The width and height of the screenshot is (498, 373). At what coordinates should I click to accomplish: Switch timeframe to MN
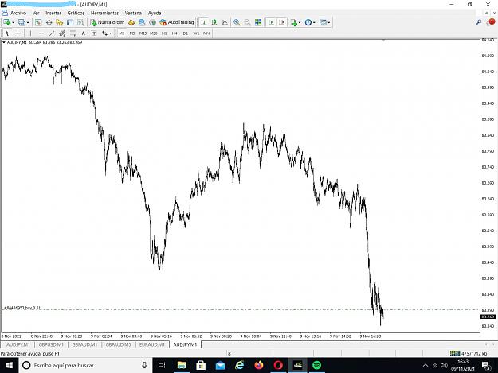(206, 33)
